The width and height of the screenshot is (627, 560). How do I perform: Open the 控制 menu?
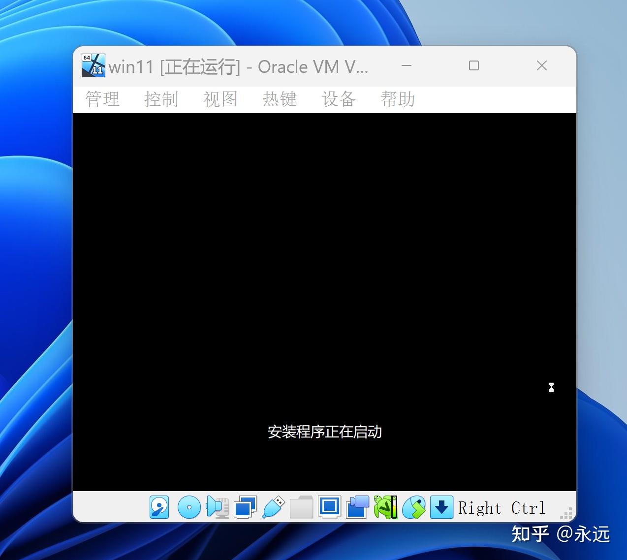[x=161, y=99]
